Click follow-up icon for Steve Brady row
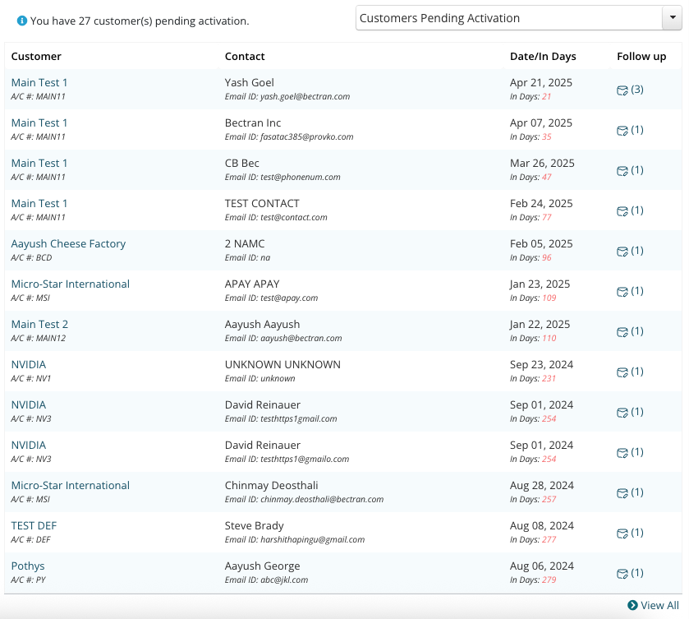This screenshot has height=619, width=689. pyautogui.click(x=622, y=534)
